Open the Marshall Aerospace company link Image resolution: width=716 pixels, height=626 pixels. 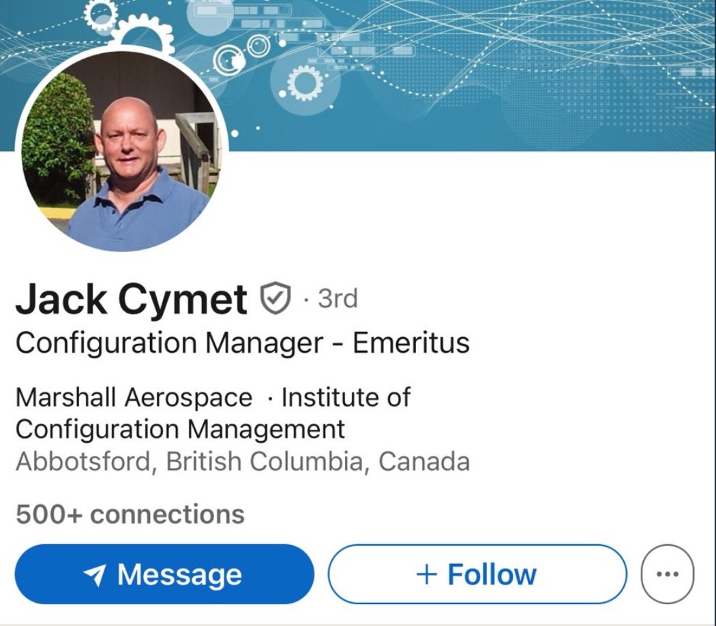pyautogui.click(x=134, y=397)
